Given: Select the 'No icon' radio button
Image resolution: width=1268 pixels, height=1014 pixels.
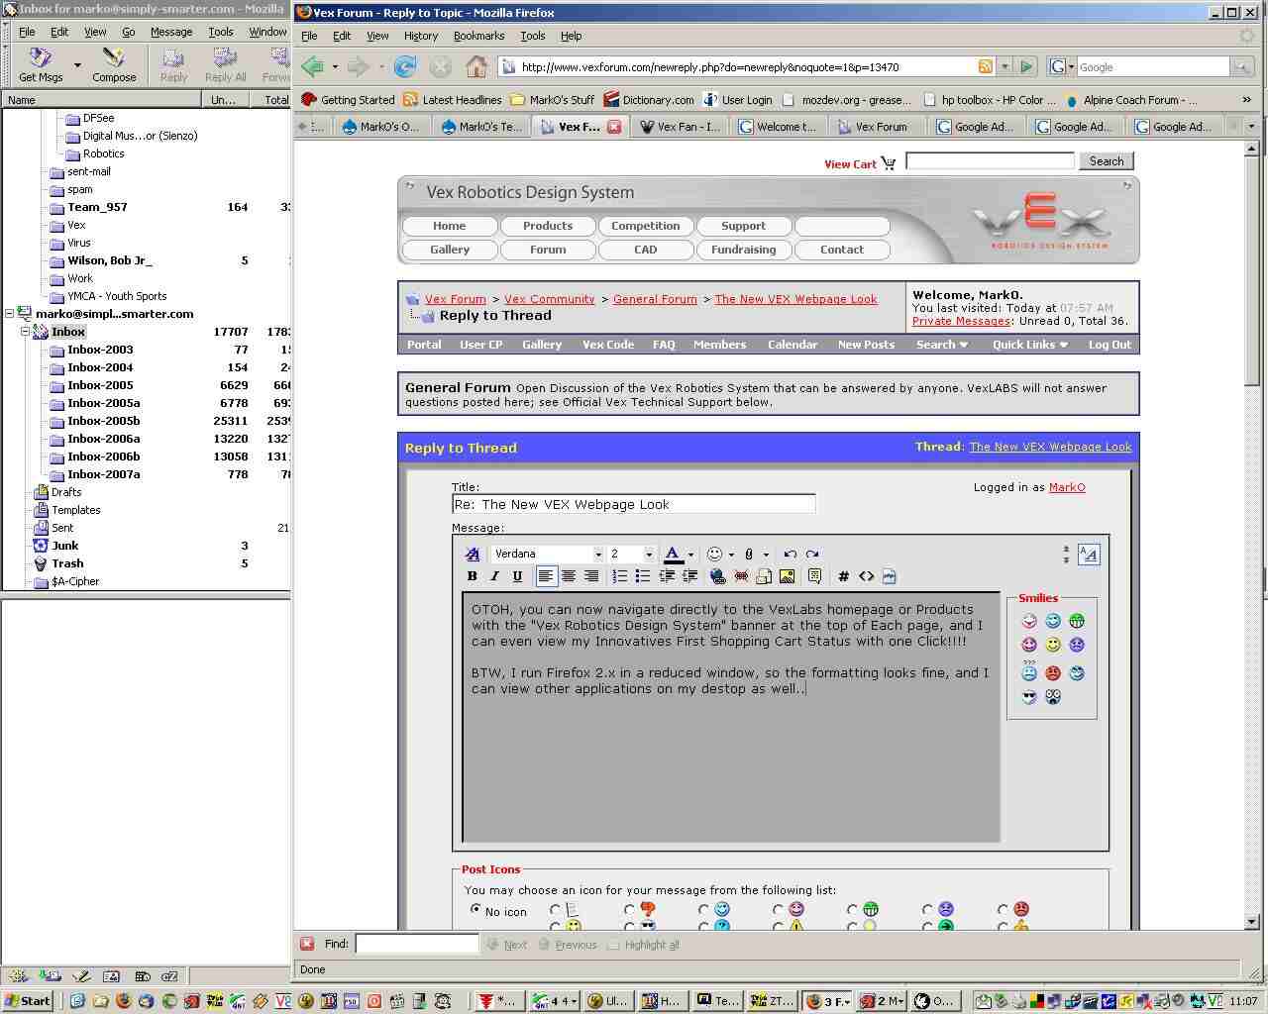Looking at the screenshot, I should 476,909.
